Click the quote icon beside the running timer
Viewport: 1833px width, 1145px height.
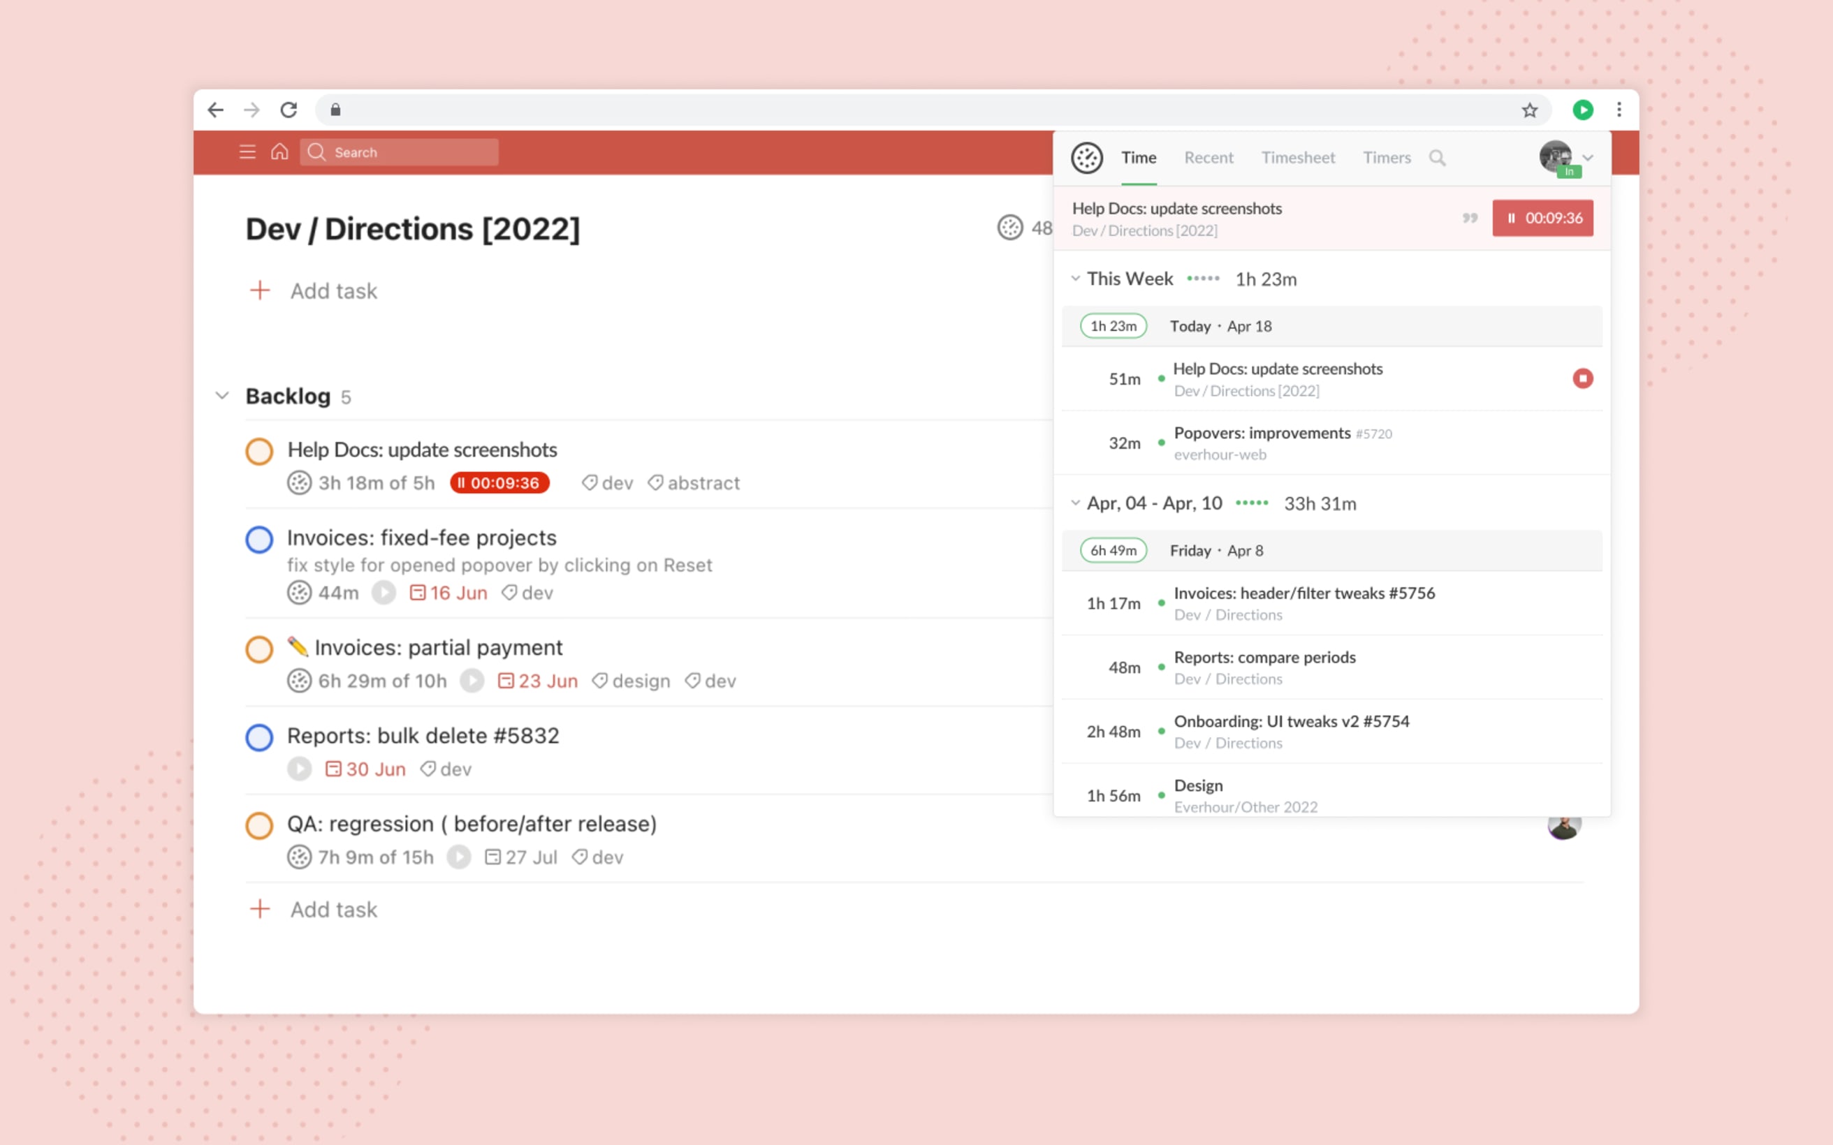tap(1470, 218)
